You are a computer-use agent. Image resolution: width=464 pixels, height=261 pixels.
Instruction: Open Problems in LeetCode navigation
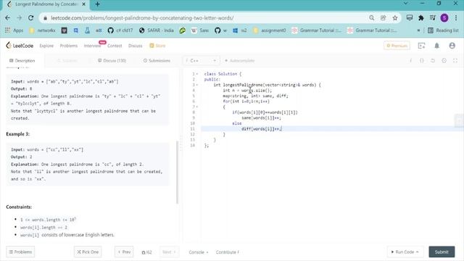point(69,46)
